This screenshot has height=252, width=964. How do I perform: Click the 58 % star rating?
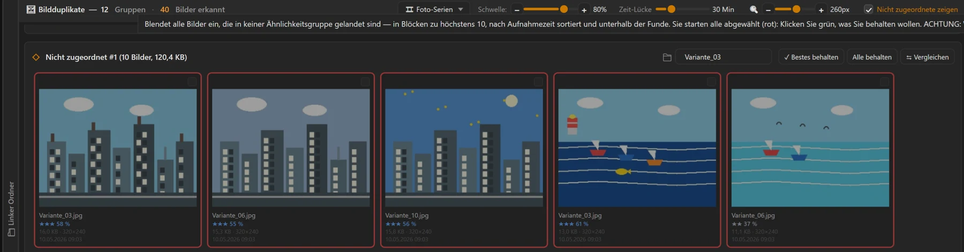(55, 224)
